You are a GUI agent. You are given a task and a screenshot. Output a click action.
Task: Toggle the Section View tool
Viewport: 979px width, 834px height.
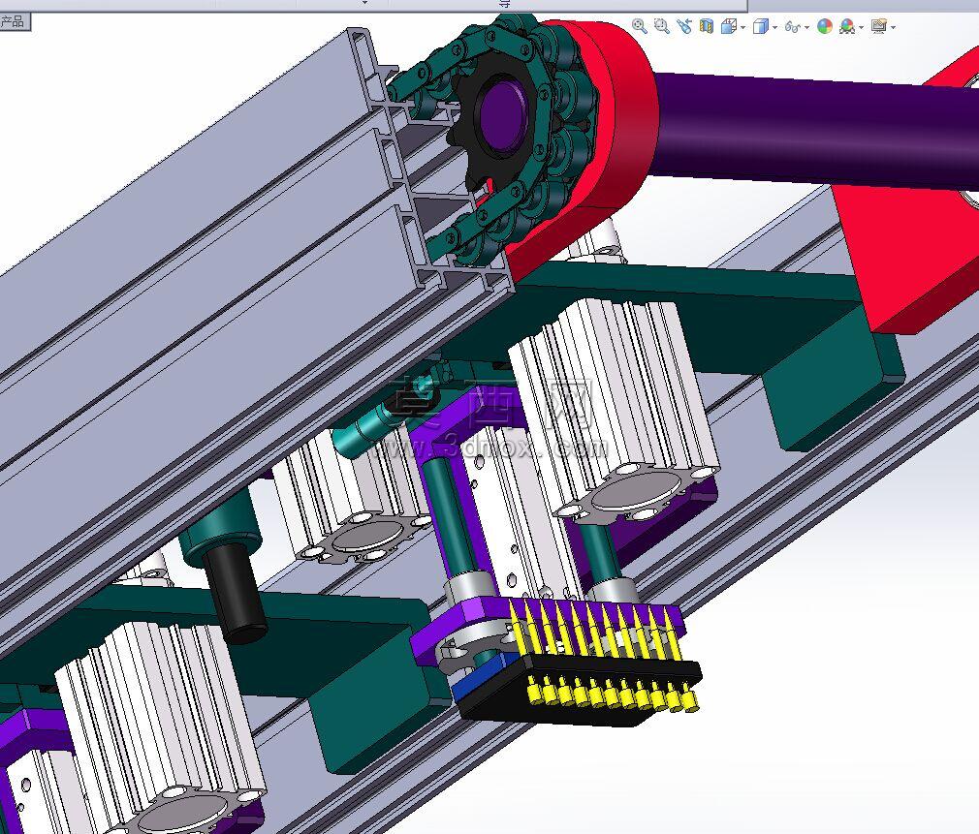pos(707,26)
